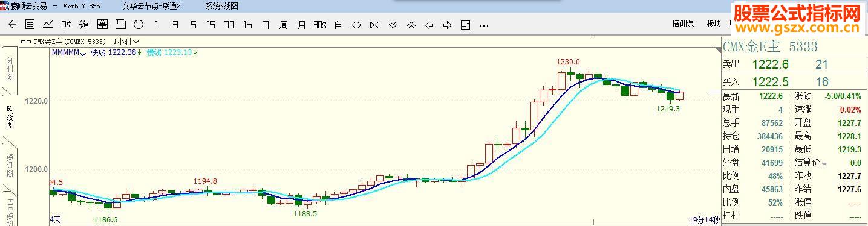Switch to weekly 周 period
The width and height of the screenshot is (868, 226).
point(284,25)
